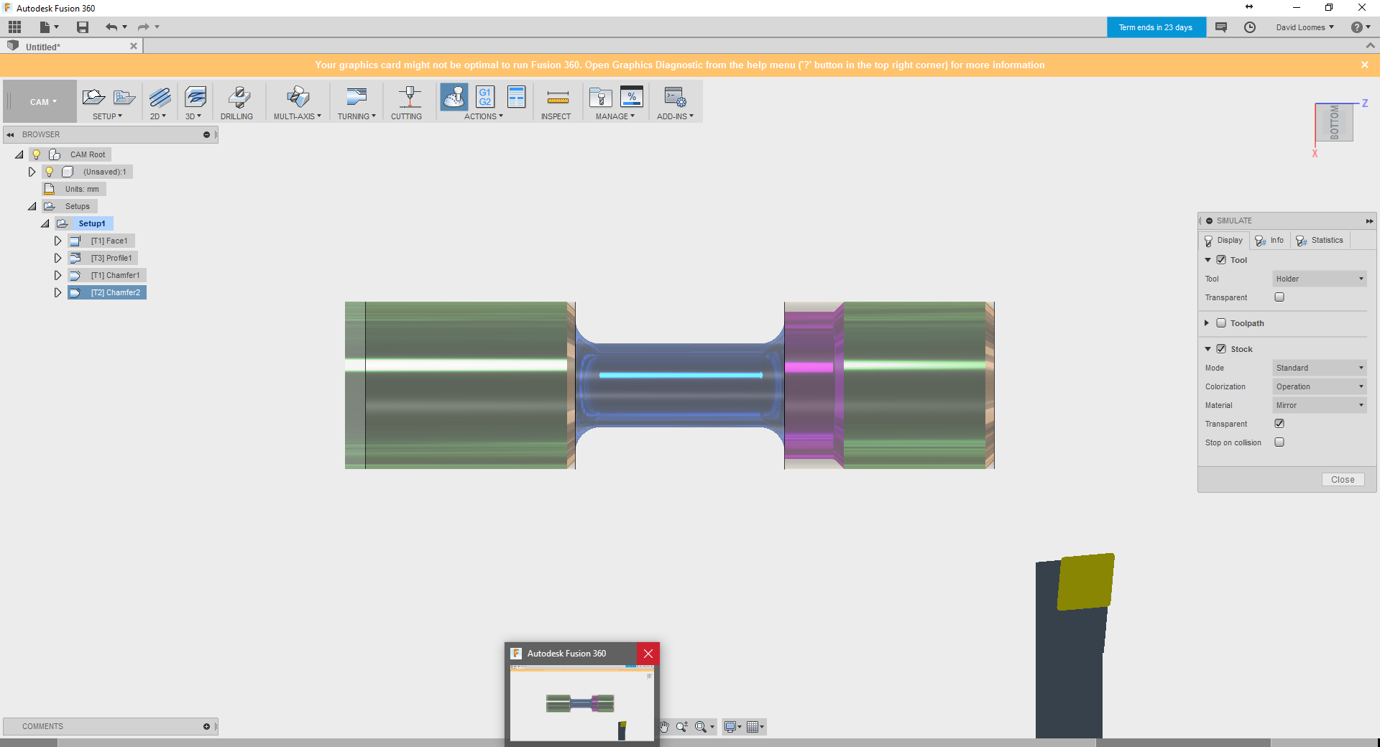1380x747 pixels.
Task: Open the David Loomes account menu
Action: 1305,27
